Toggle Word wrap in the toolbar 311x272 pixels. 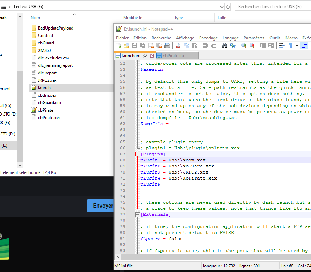(x=282, y=46)
